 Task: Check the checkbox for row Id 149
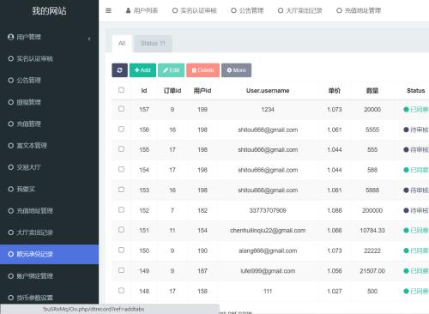pyautogui.click(x=121, y=270)
